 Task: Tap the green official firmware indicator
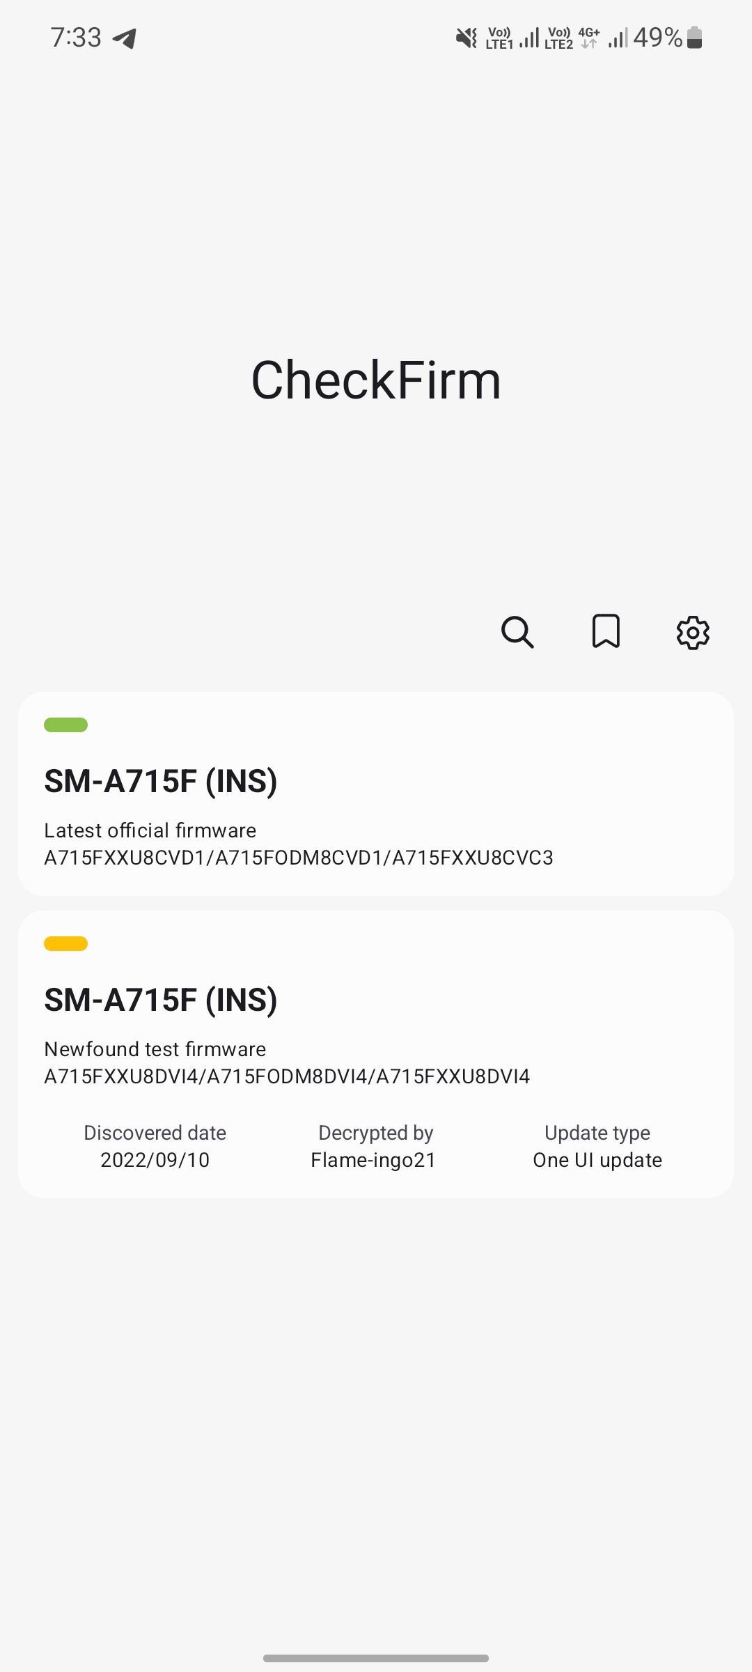click(x=65, y=725)
